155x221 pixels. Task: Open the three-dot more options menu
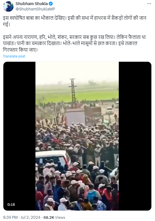coord(149,4)
